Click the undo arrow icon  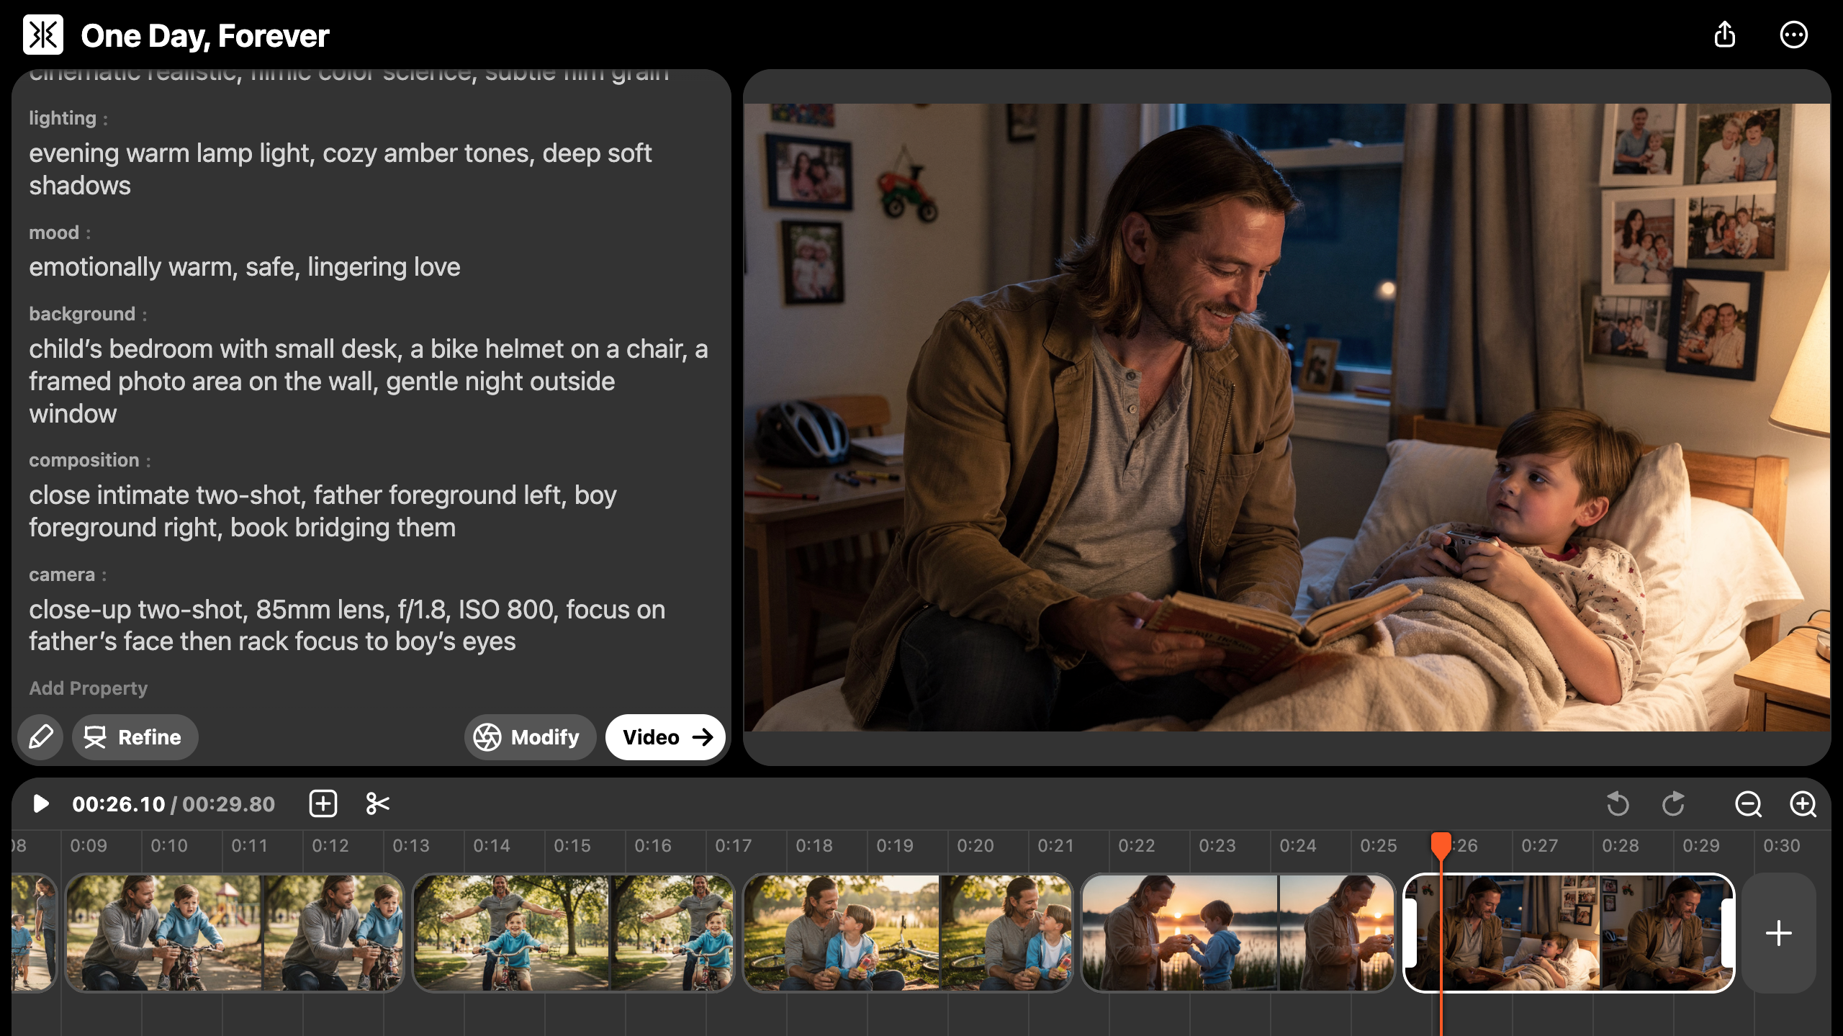[1618, 803]
